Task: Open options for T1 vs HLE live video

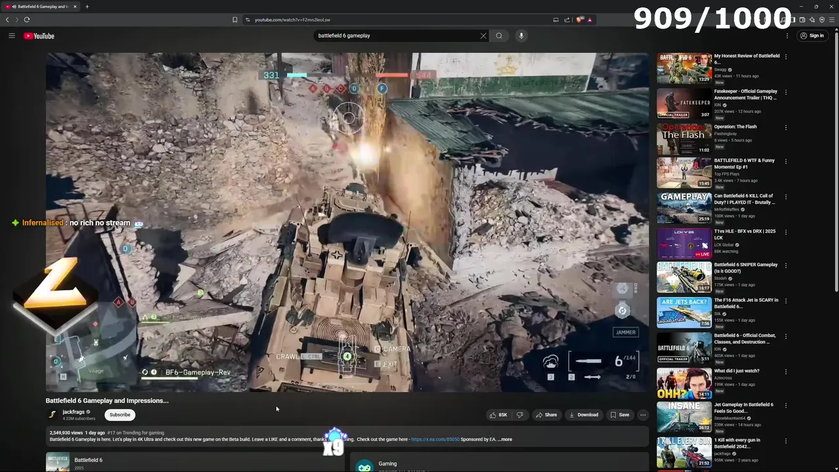Action: tap(786, 231)
